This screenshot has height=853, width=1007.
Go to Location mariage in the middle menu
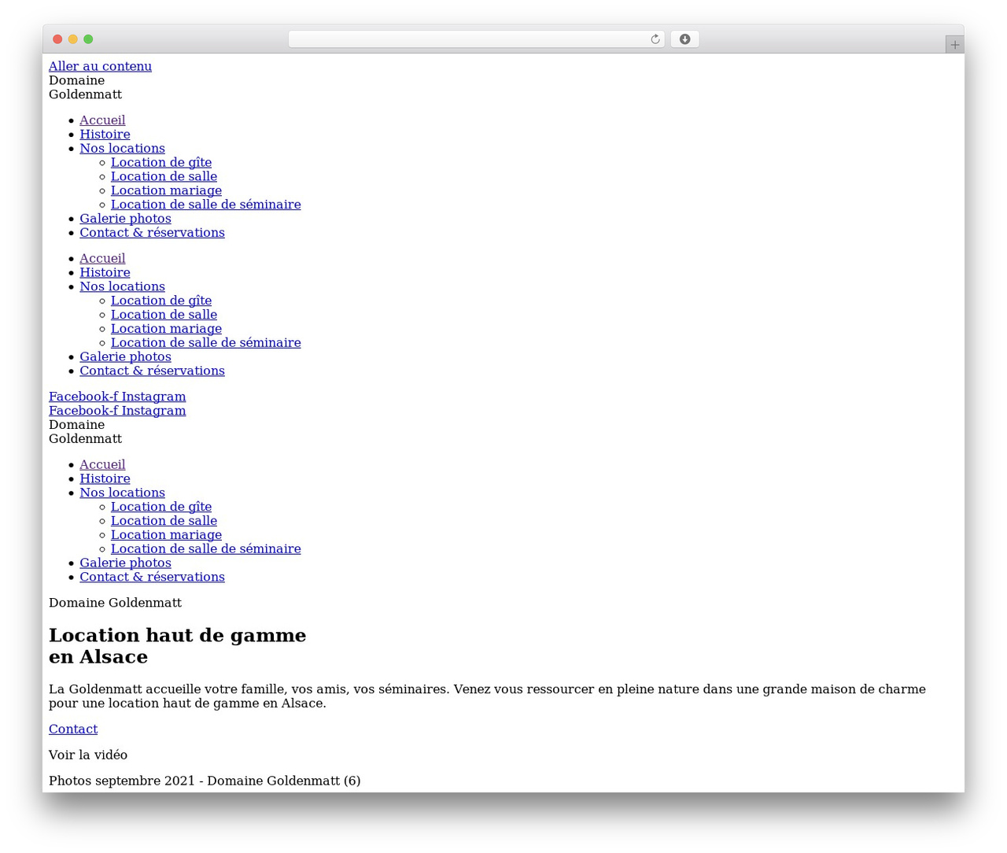[x=166, y=329]
